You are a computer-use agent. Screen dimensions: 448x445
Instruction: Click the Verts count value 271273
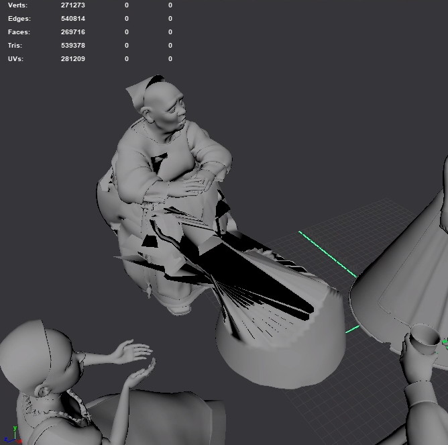click(73, 5)
